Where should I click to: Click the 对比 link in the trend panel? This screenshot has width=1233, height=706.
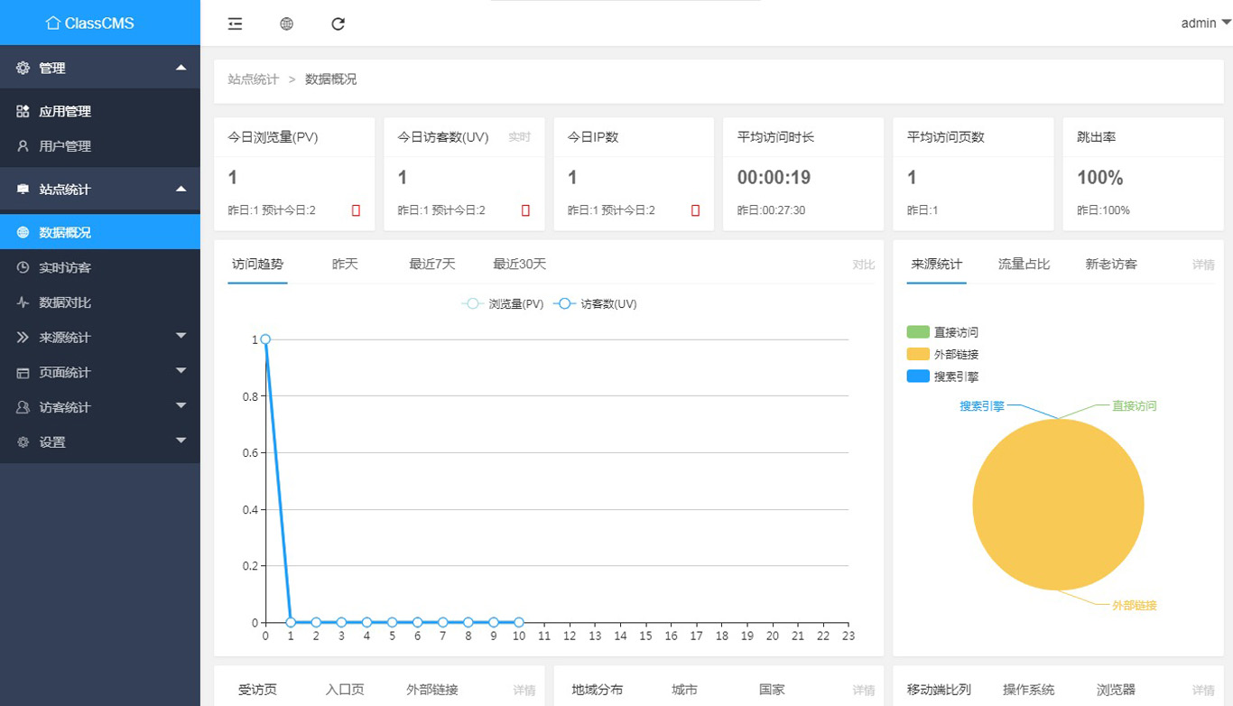pyautogui.click(x=863, y=265)
